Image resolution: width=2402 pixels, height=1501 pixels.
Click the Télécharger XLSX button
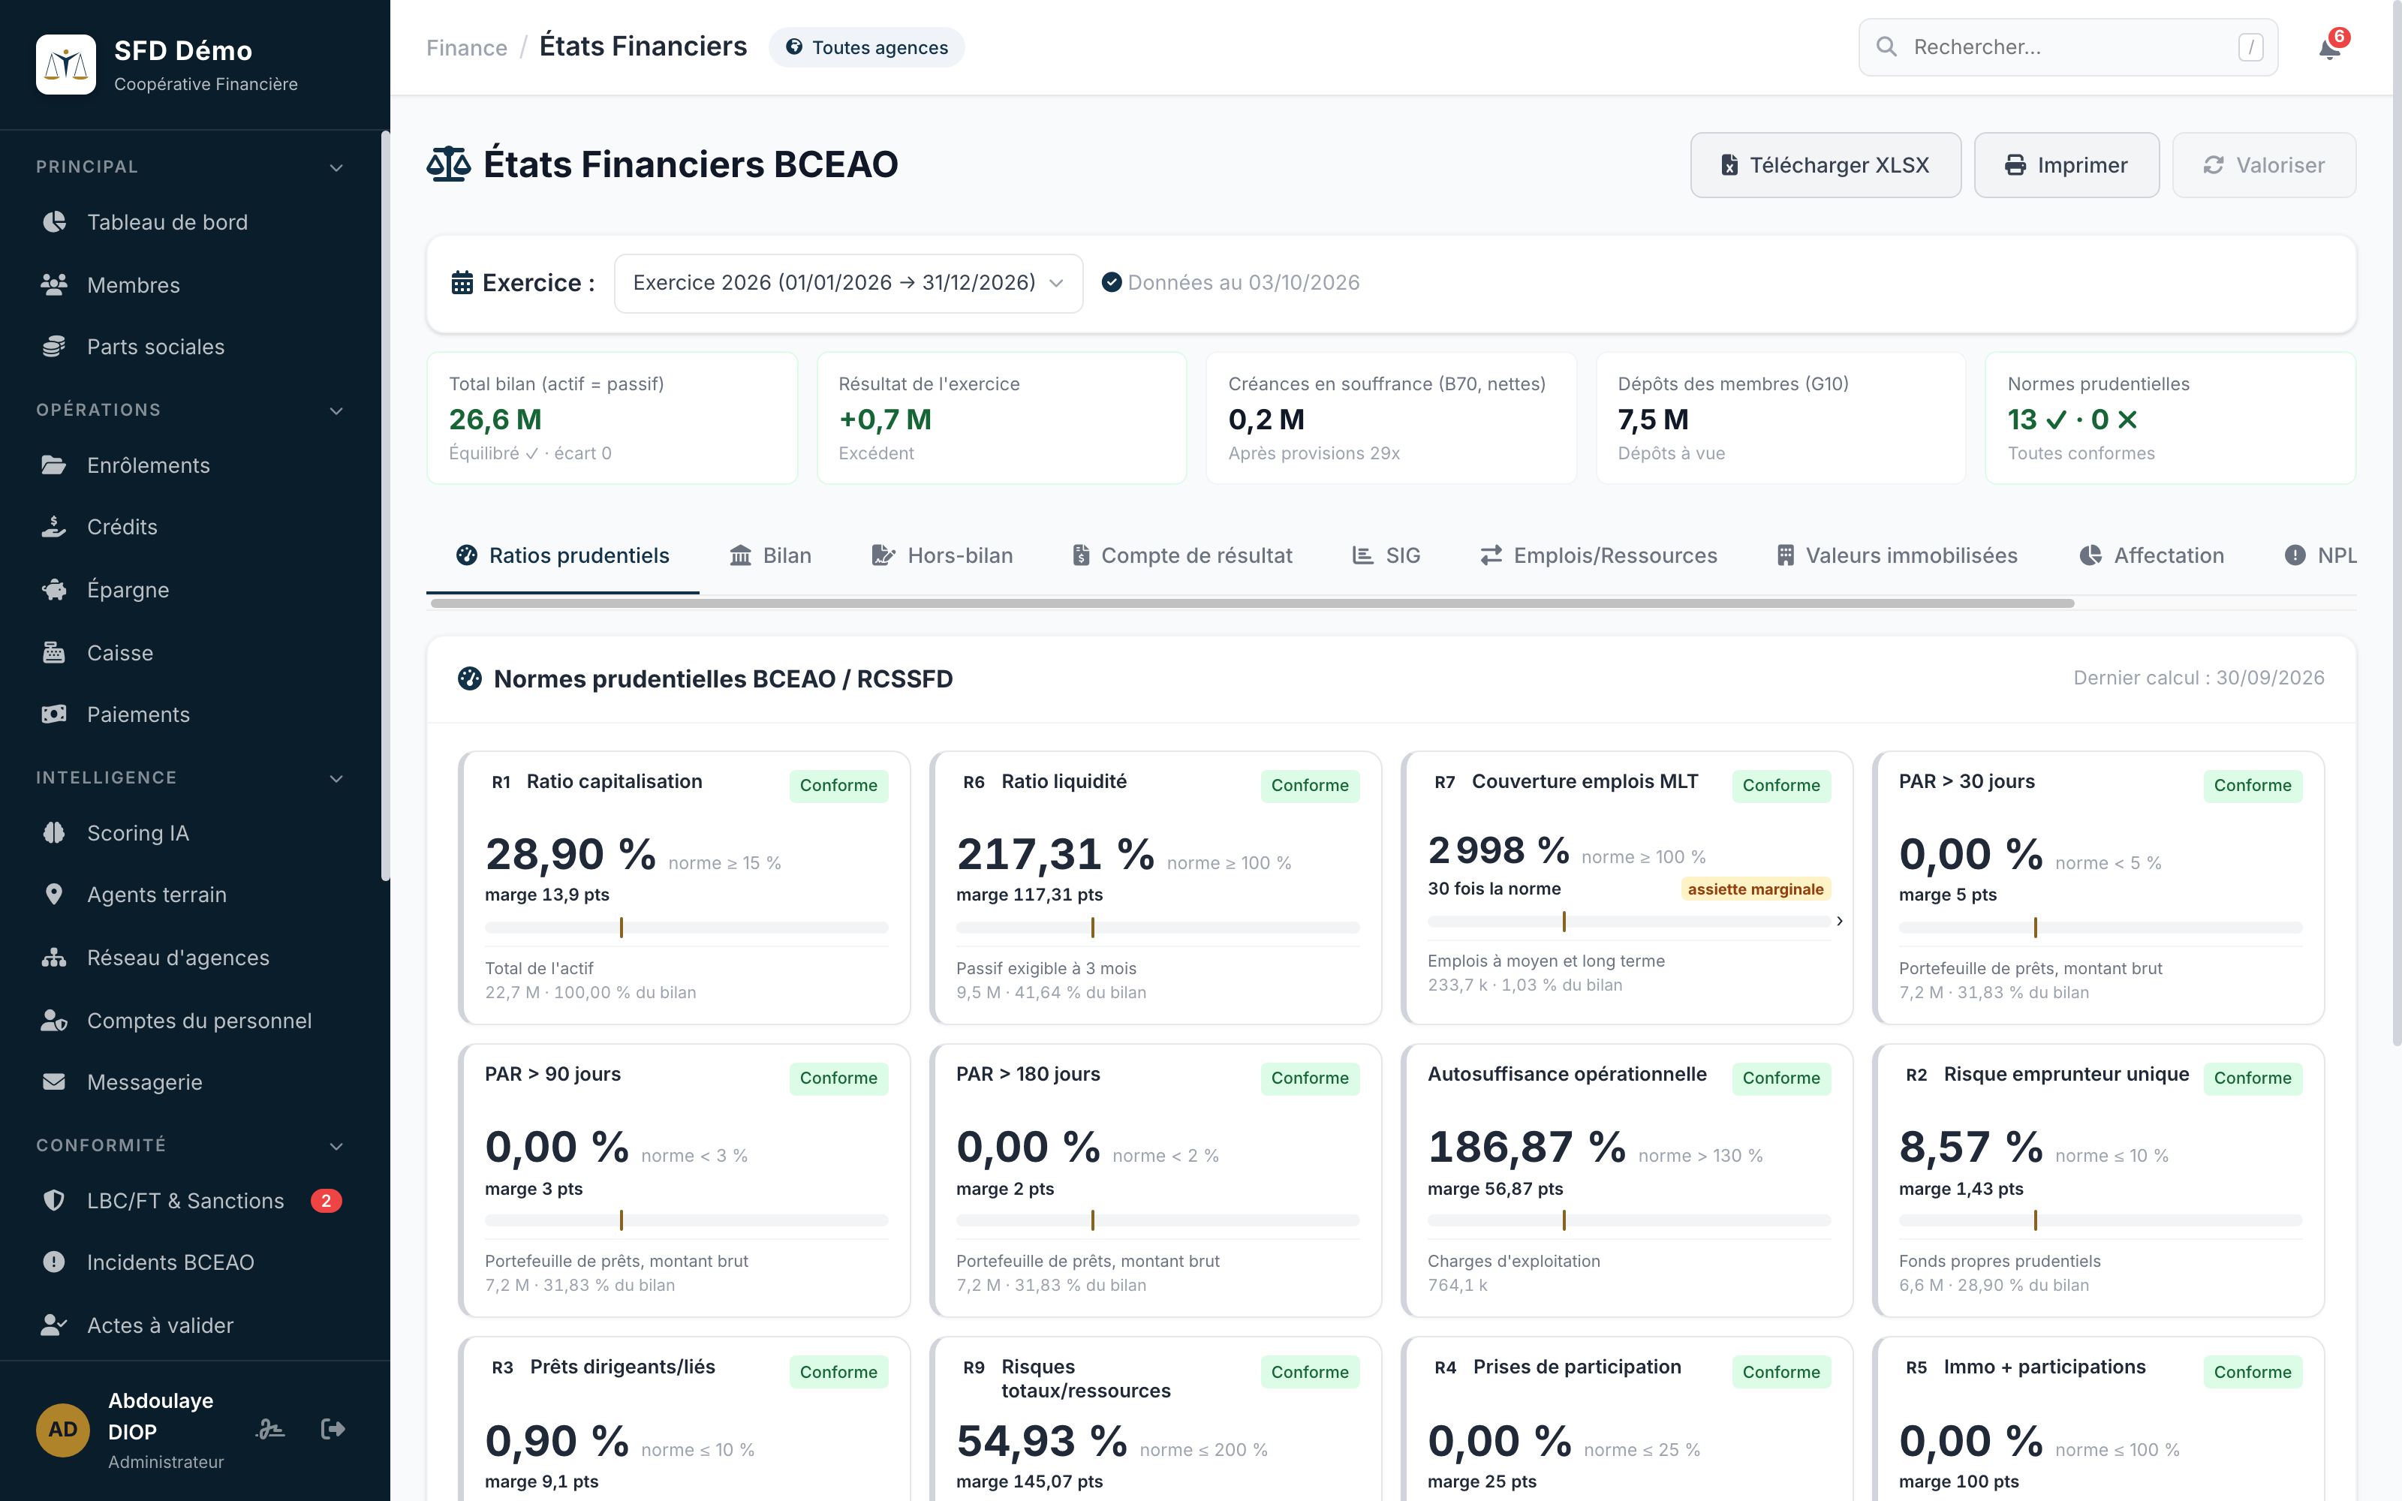point(1826,165)
